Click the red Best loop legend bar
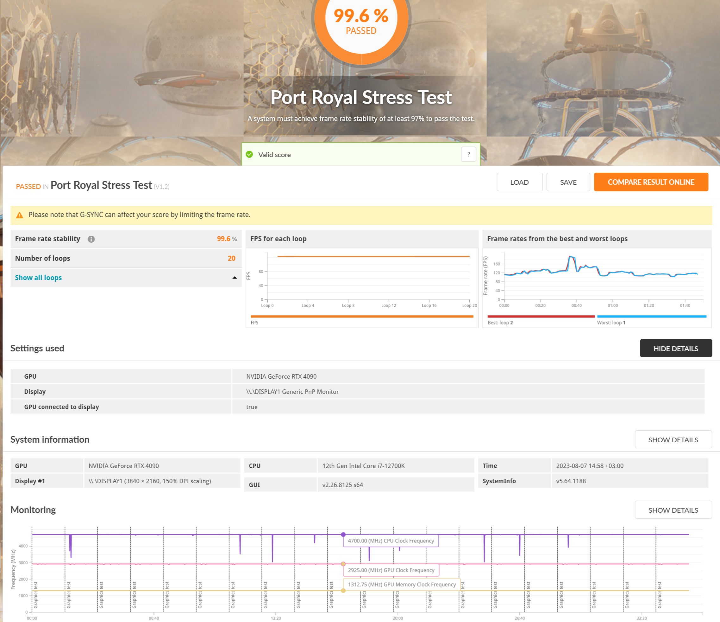The image size is (720, 622). tap(541, 316)
